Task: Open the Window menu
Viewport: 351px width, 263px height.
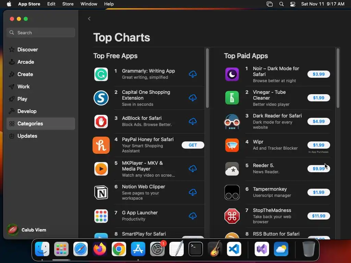Action: pos(89,4)
